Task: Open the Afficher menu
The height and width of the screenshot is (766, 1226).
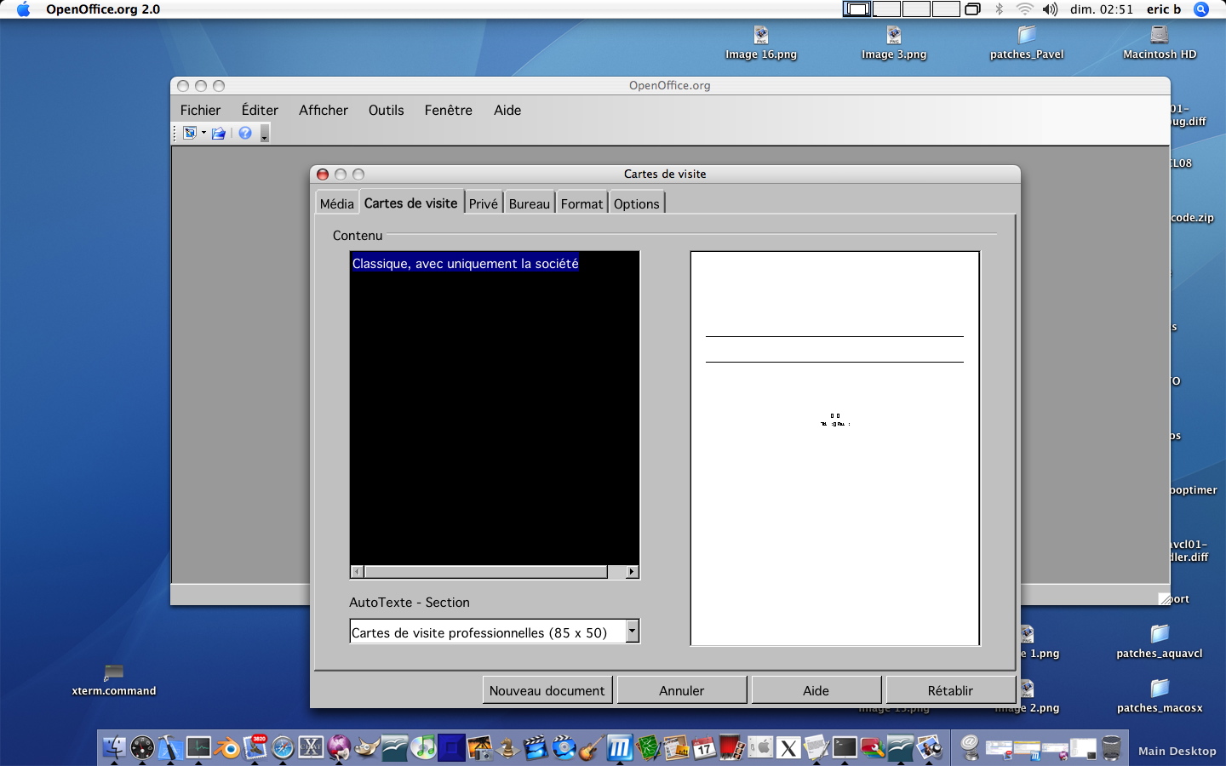Action: click(x=324, y=110)
